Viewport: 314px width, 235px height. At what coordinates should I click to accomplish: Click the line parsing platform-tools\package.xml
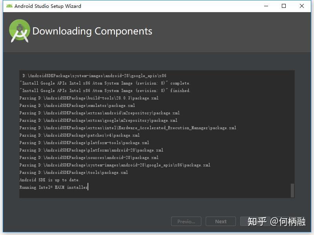(84, 143)
